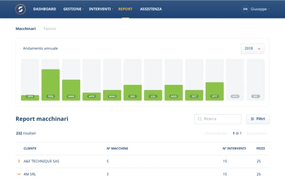Click the NOV label in chart
The image size is (285, 180).
235,96
